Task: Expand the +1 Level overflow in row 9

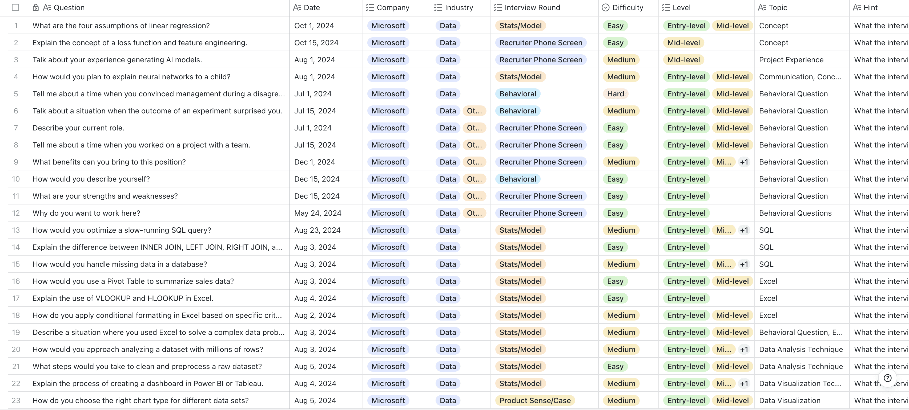Action: (744, 162)
